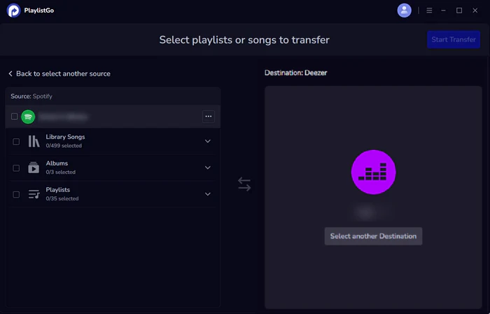Screen dimensions: 490x314
Task: Click the Library Songs label
Action: [65, 137]
